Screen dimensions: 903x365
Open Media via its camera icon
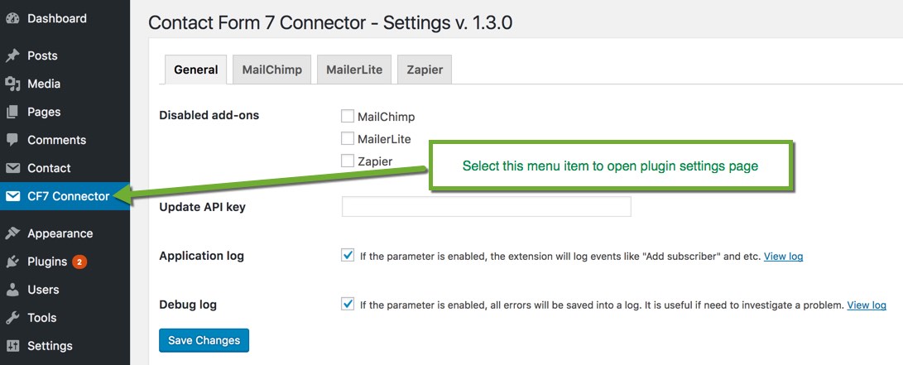(12, 84)
